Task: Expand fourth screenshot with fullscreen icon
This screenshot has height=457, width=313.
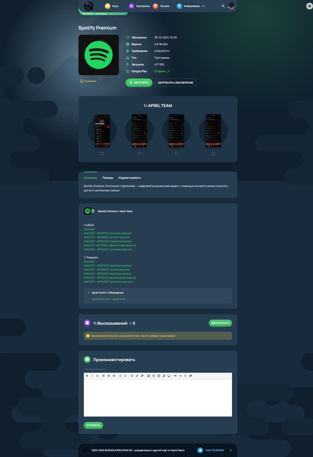Action: pyautogui.click(x=213, y=153)
